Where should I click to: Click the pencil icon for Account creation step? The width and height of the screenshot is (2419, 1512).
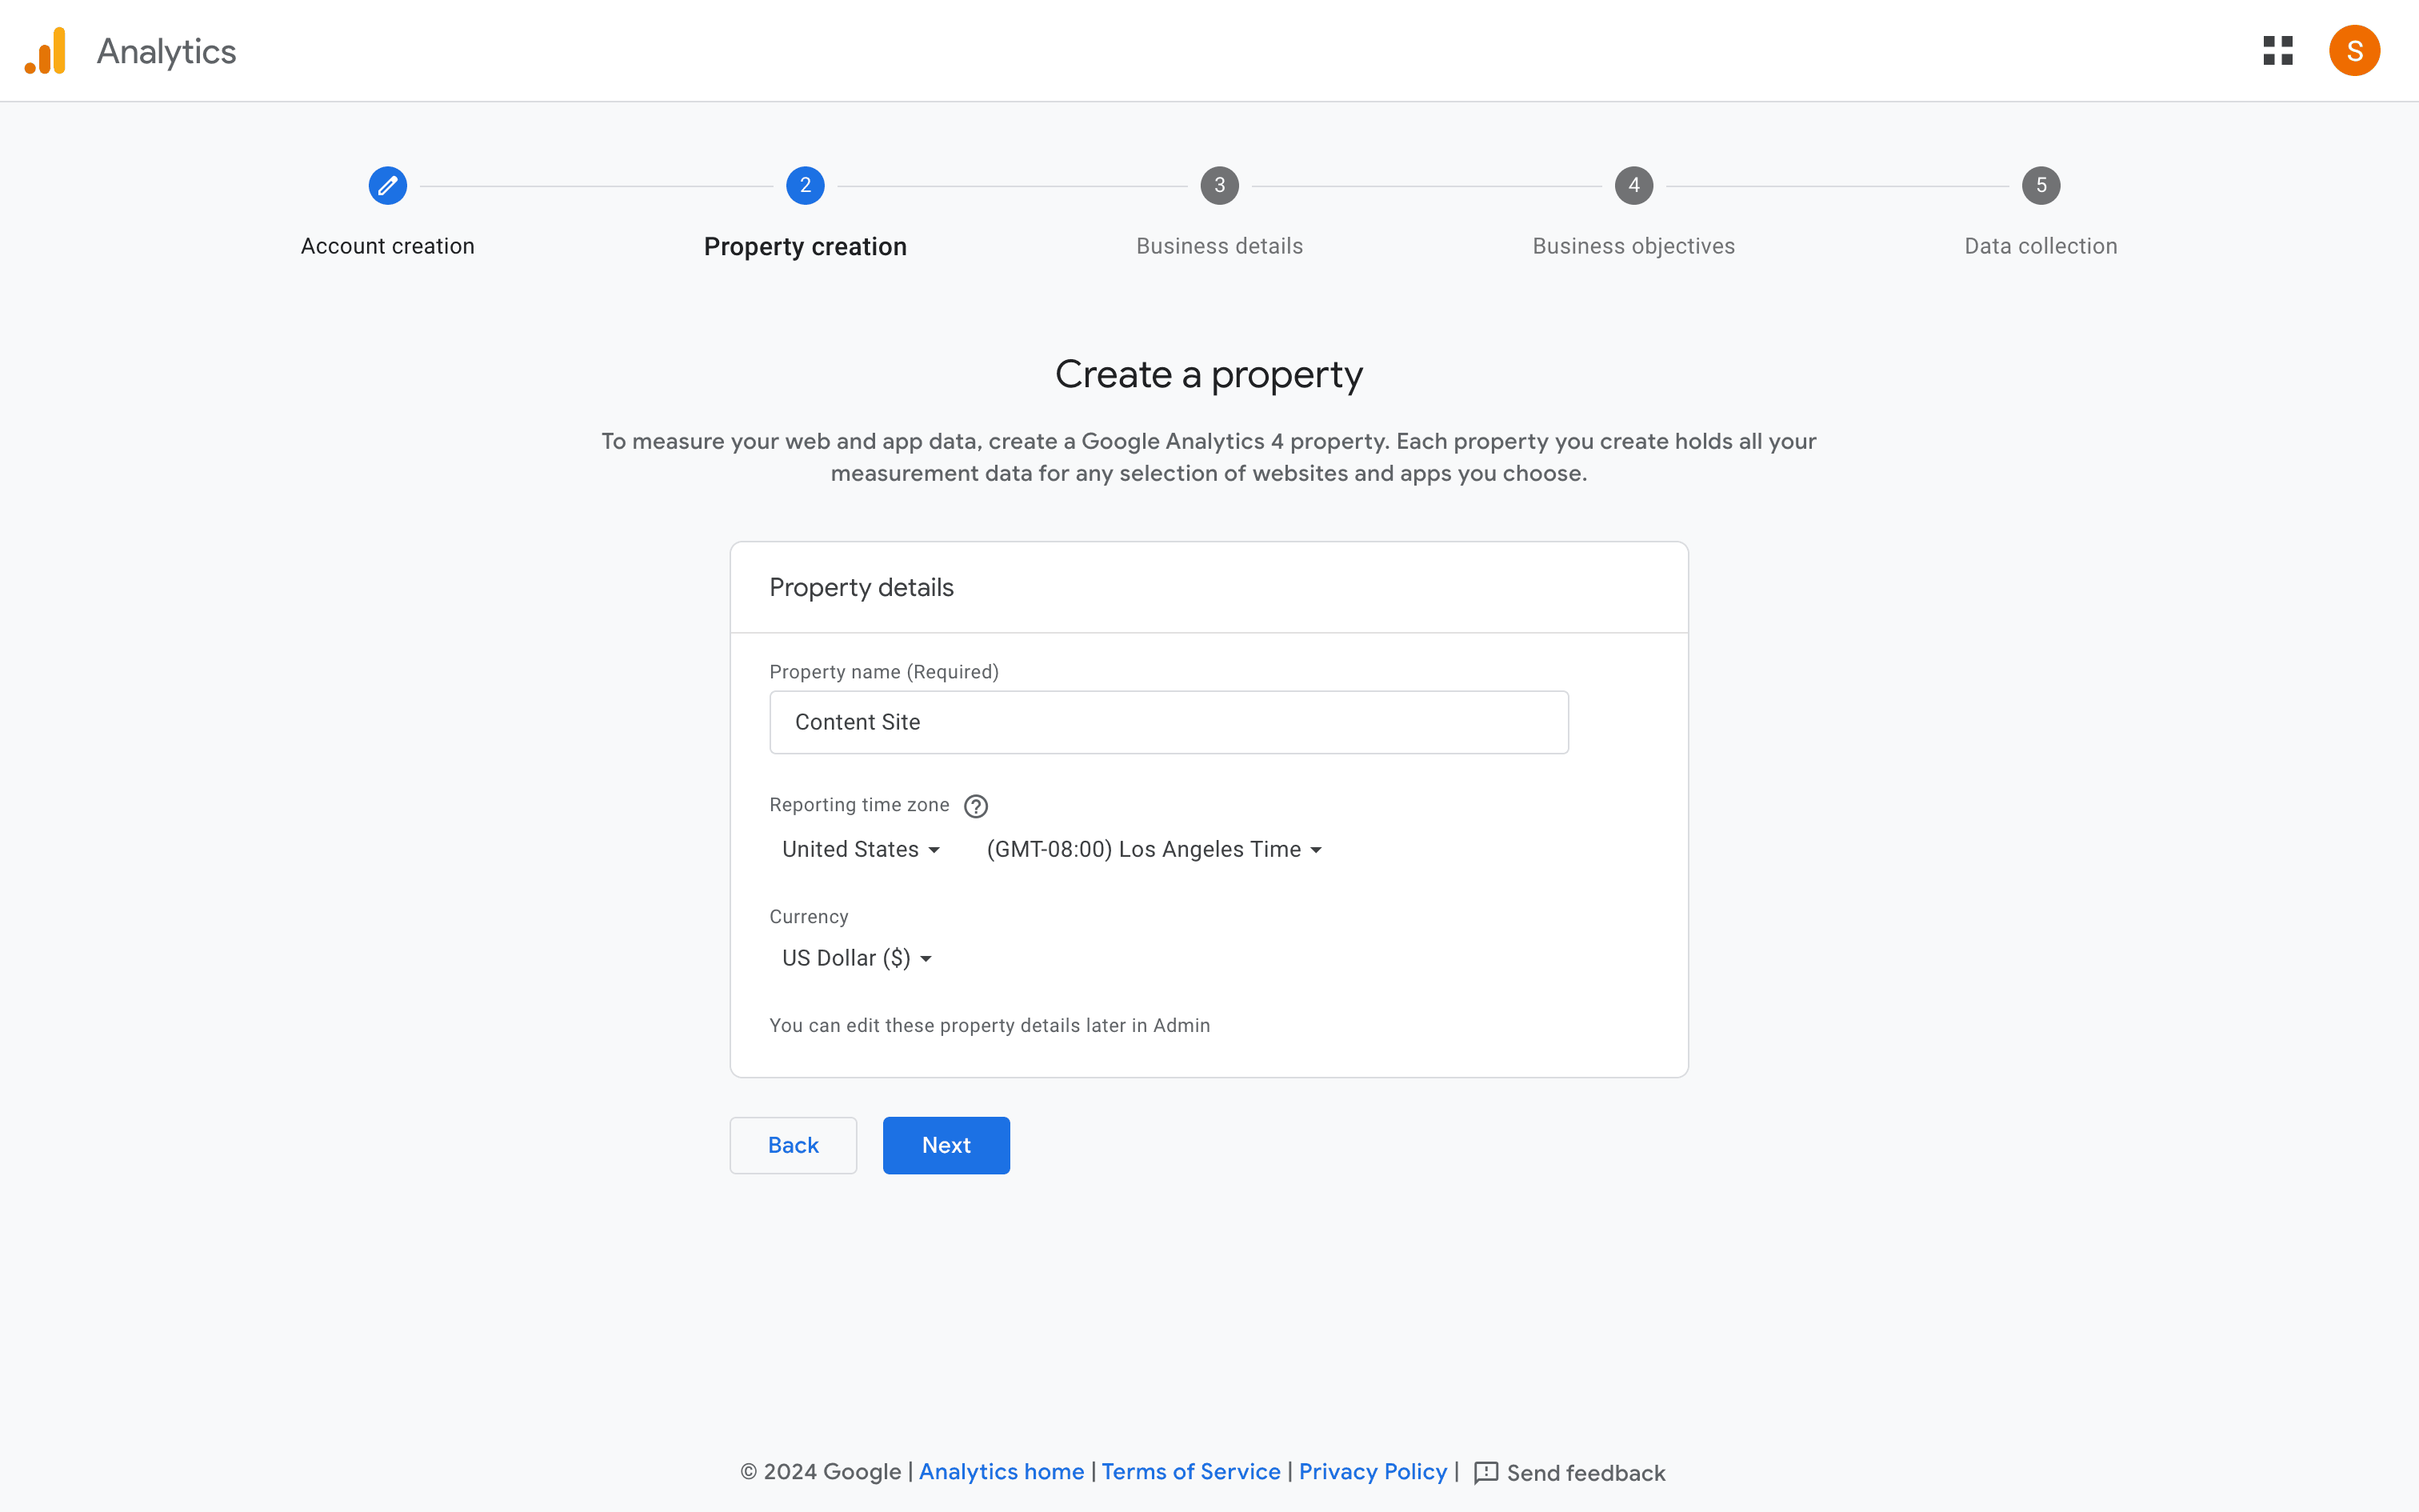point(388,185)
